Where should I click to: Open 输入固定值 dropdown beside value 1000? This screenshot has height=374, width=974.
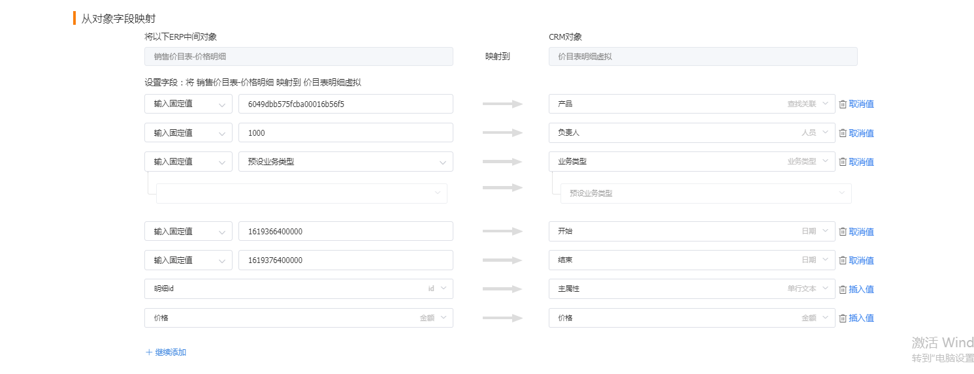188,132
